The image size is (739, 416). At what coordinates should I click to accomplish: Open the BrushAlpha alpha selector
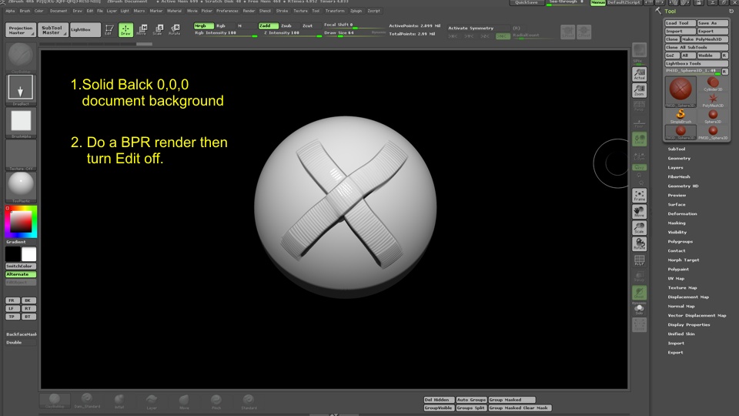[x=21, y=122]
